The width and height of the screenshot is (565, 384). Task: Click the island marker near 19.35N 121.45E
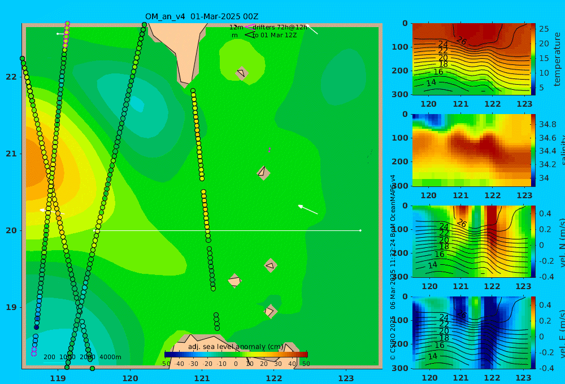[234, 281]
